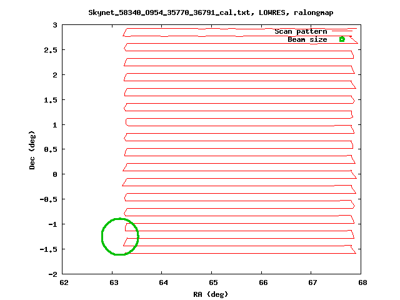The width and height of the screenshot is (400, 300).
Task: Click the Dec tick label -2
Action: [x=52, y=274]
